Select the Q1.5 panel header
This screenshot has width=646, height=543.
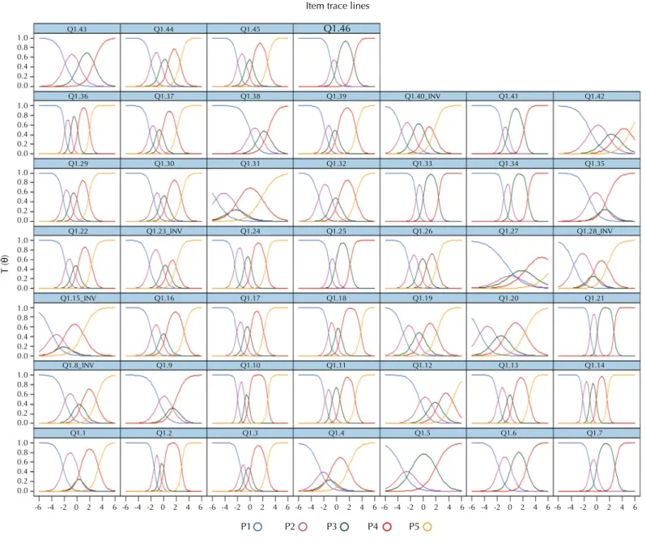(x=423, y=433)
